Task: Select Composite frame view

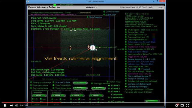Action: click(117, 94)
